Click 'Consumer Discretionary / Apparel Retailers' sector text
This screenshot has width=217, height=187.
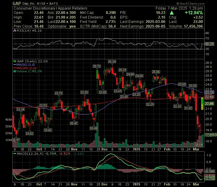pos(50,8)
